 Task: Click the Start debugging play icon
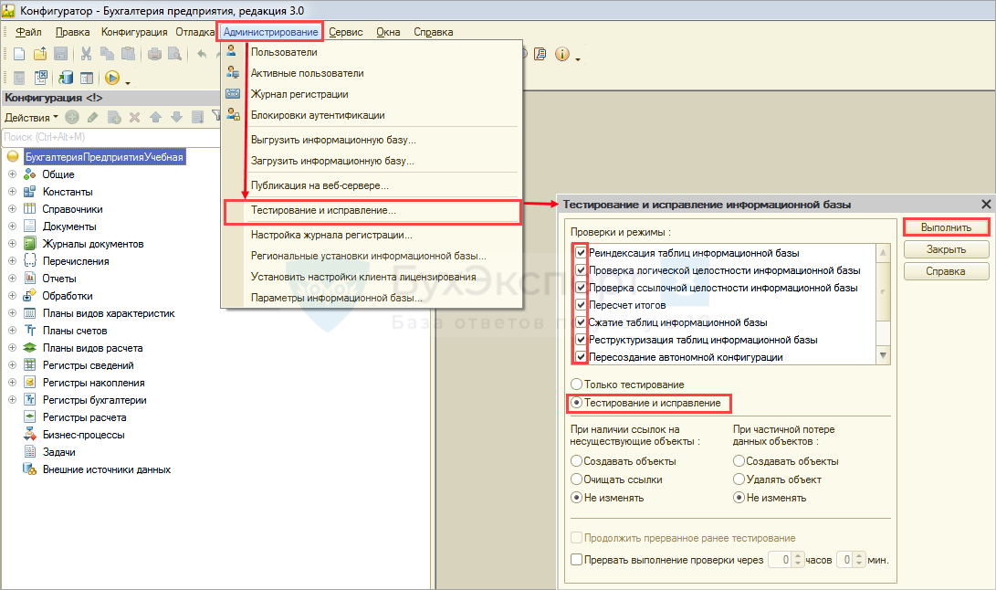(x=111, y=78)
